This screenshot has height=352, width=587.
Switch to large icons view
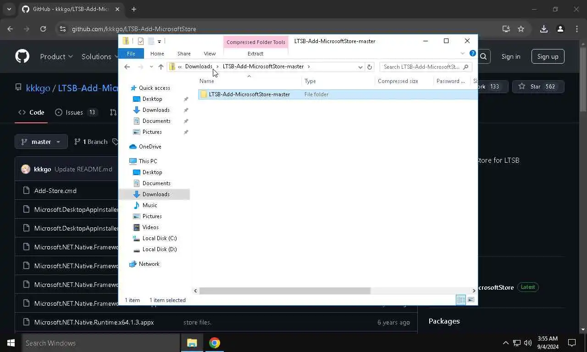pos(471,300)
